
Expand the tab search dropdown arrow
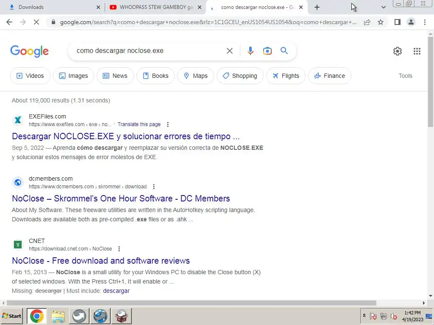tap(383, 7)
